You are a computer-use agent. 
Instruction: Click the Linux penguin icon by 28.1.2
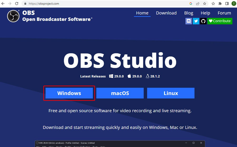coord(147,76)
